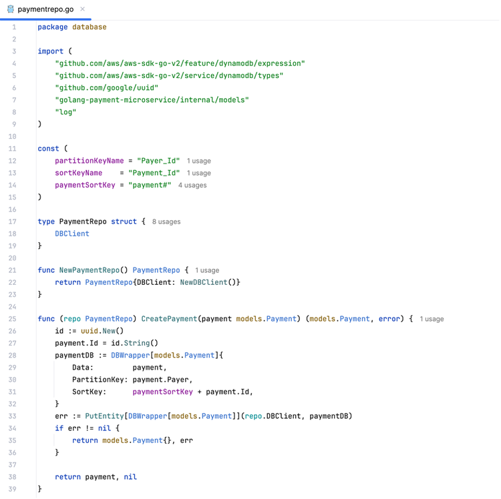The image size is (501, 499).
Task: Click the "github.com/google/uuid" import
Action: 107,88
